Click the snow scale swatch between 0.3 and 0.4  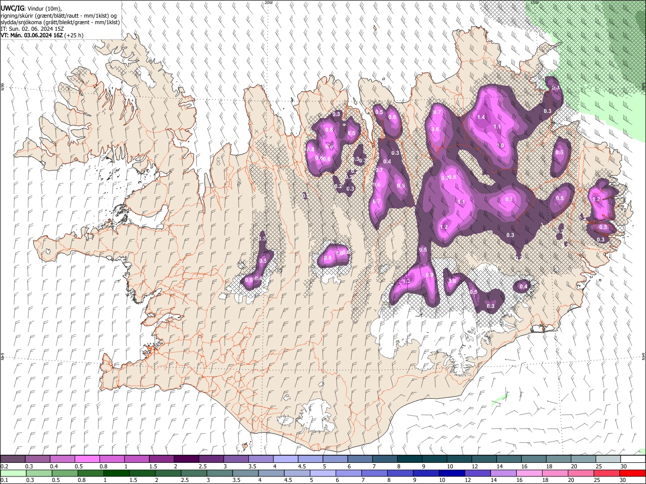pos(37,459)
